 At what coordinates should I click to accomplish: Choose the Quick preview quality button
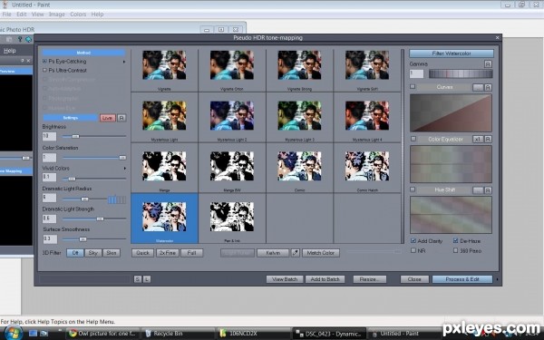tap(142, 253)
